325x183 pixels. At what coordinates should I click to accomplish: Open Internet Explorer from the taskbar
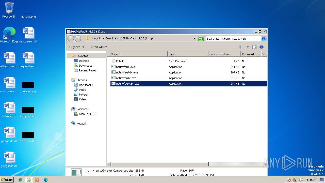point(20,180)
